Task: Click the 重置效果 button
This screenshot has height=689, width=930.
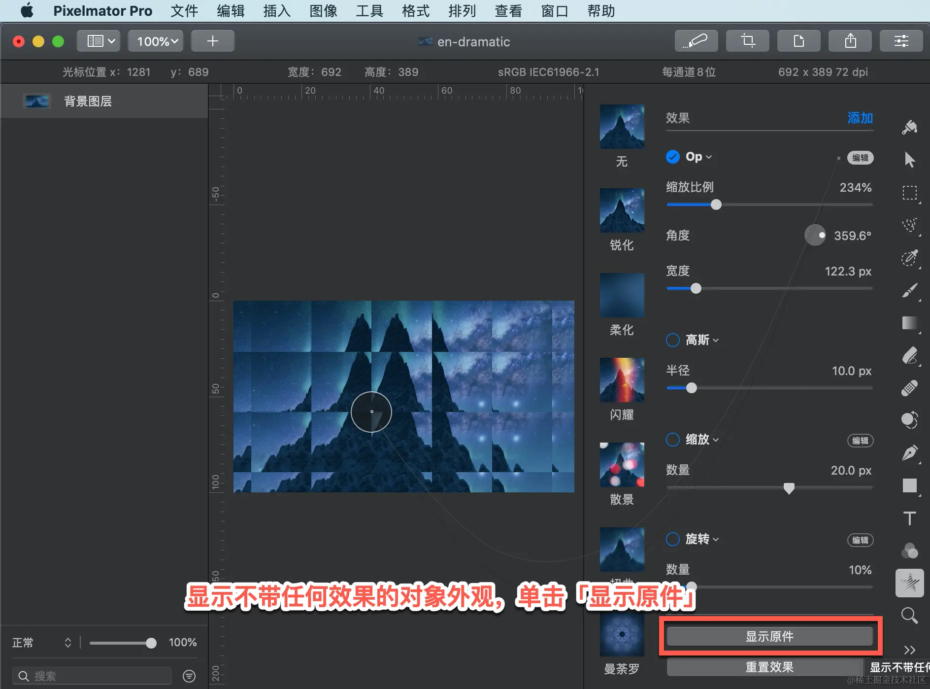Action: point(769,667)
